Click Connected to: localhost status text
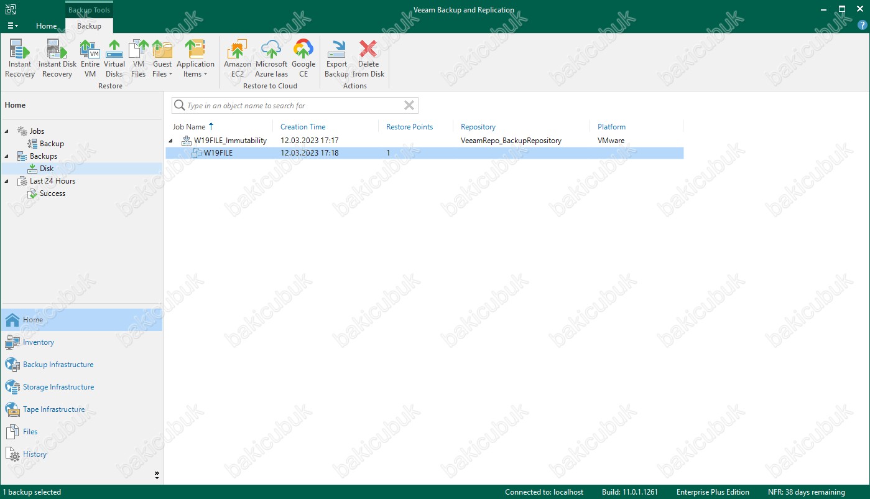Screen dimensions: 870x499 (544, 492)
